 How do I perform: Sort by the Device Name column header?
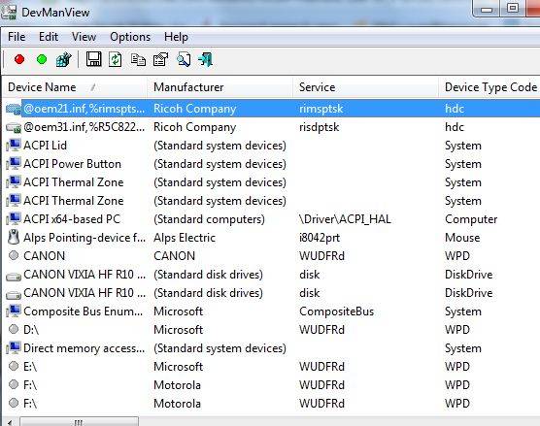pos(74,87)
